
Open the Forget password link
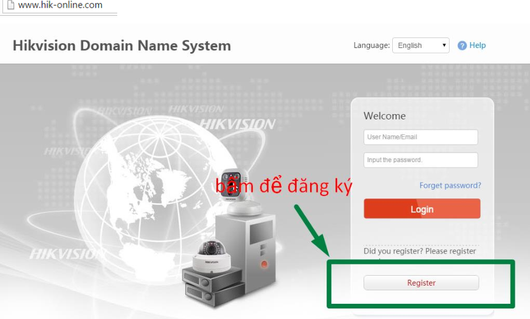(450, 186)
